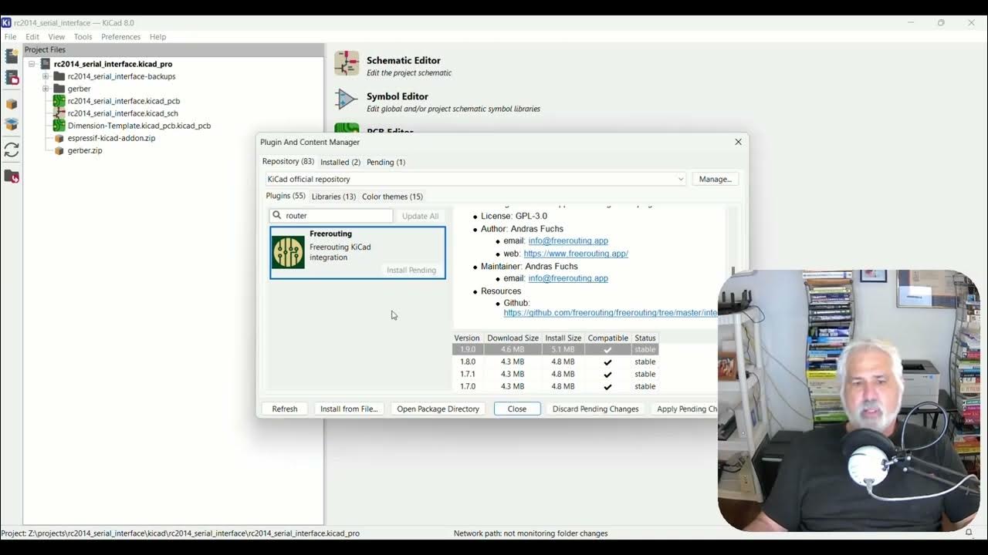The height and width of the screenshot is (555, 988).
Task: Open project directory in file explorer
Action: [11, 176]
